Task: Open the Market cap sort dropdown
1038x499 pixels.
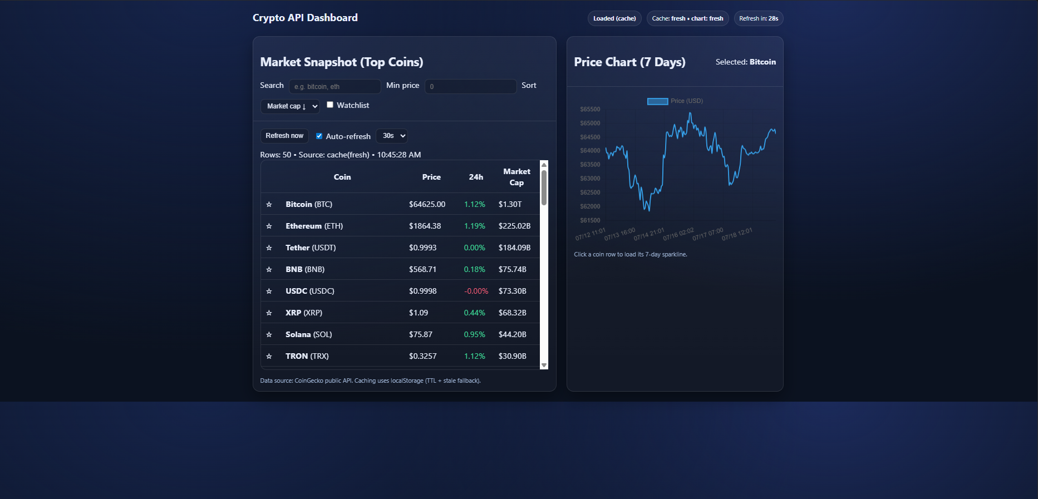Action: tap(290, 106)
